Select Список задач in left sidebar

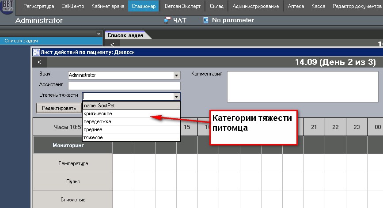[51, 41]
